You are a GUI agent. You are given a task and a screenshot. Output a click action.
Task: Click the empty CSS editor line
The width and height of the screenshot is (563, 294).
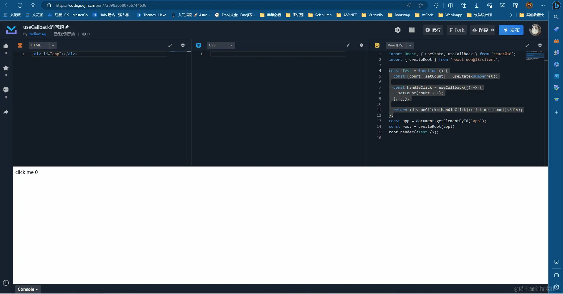[278, 54]
